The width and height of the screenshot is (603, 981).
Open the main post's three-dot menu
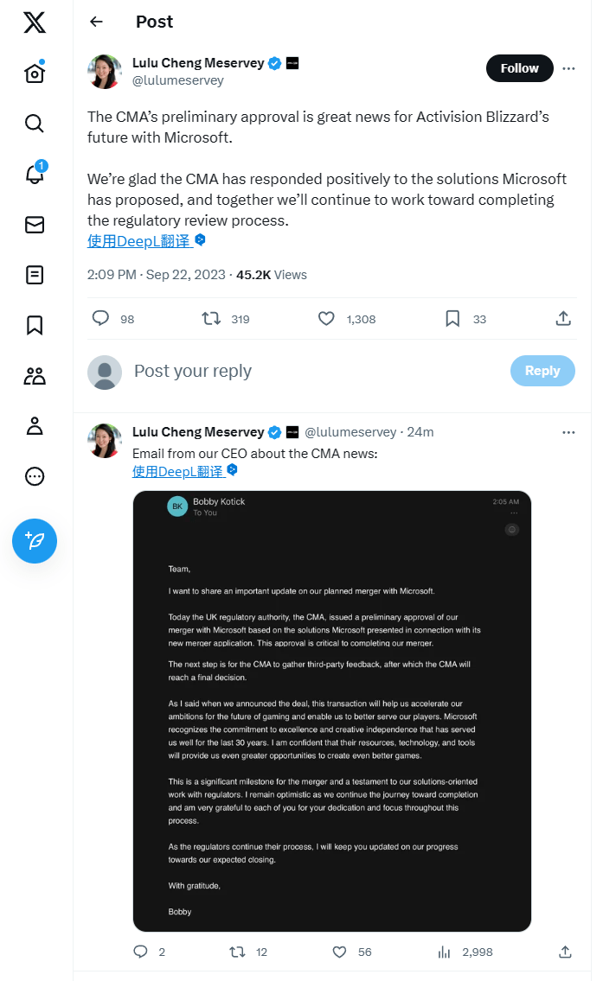coord(568,68)
